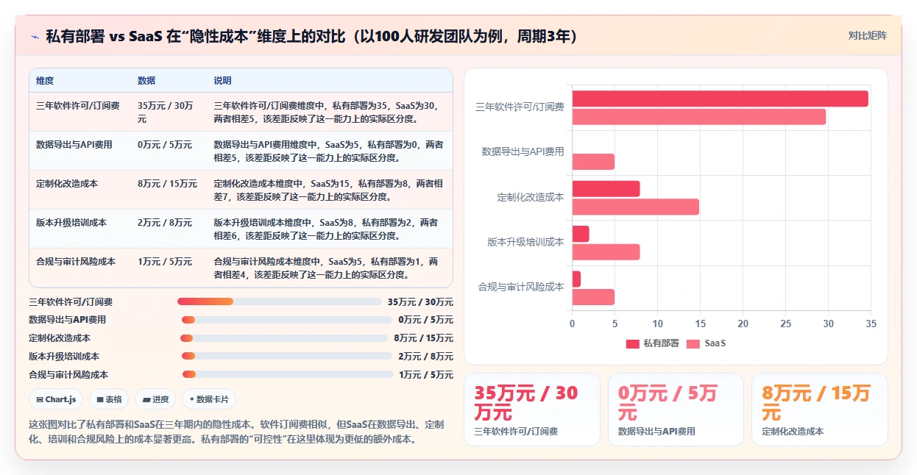This screenshot has height=475, width=917.
Task: Toggle the SaaS legend color swatch
Action: [x=693, y=343]
